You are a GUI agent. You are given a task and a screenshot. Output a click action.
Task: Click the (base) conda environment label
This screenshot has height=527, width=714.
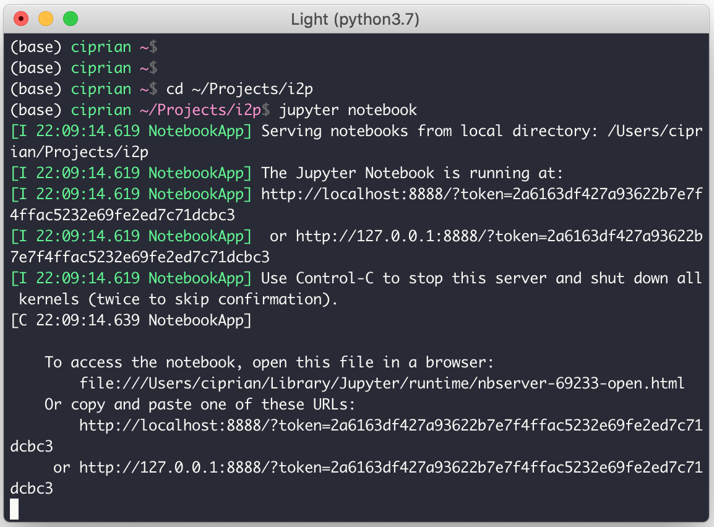[x=37, y=46]
